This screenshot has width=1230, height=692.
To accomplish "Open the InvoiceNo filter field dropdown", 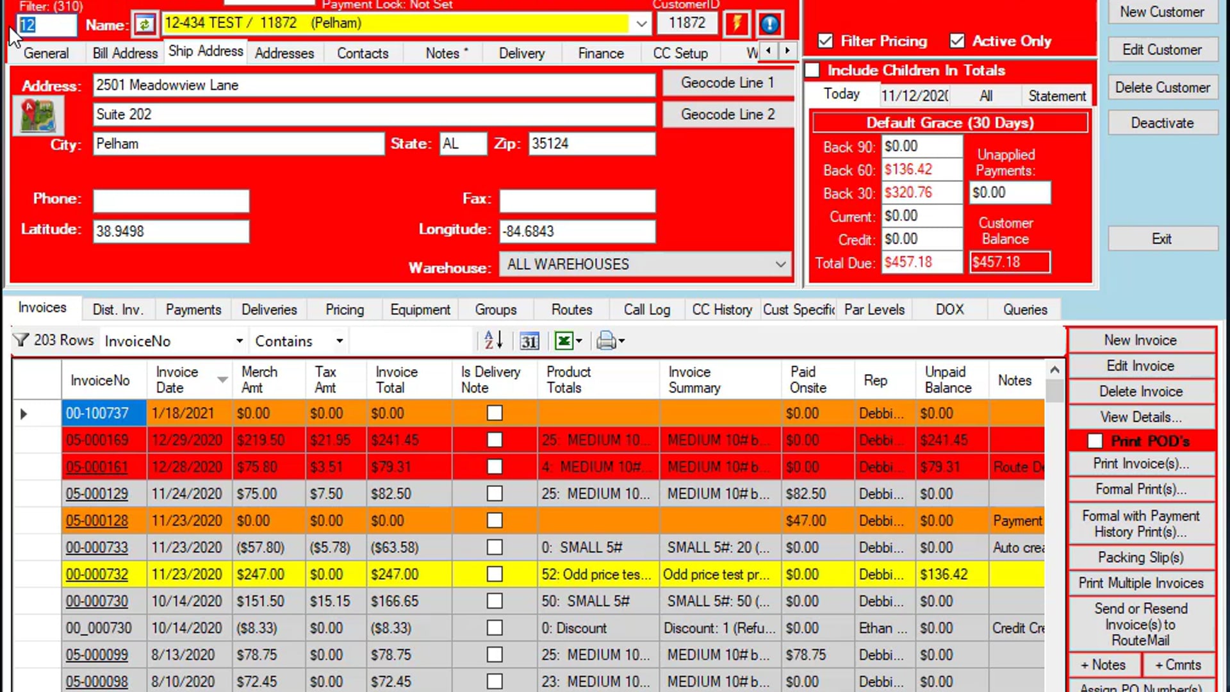I will click(x=239, y=341).
